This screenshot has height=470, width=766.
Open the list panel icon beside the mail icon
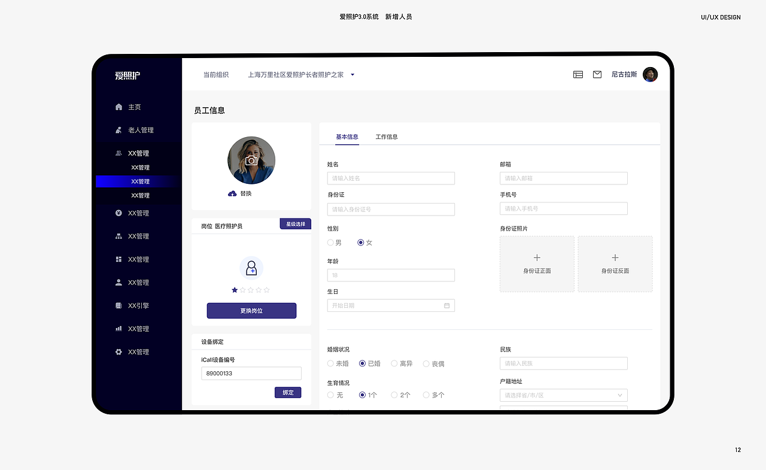[577, 74]
